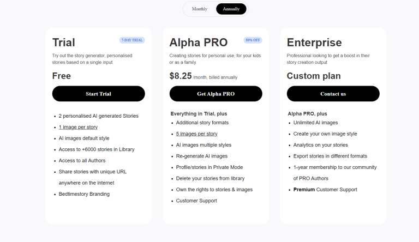Viewport: 419px width, 242px height.
Task: Click the 'Custom plan' price label
Action: click(x=314, y=76)
